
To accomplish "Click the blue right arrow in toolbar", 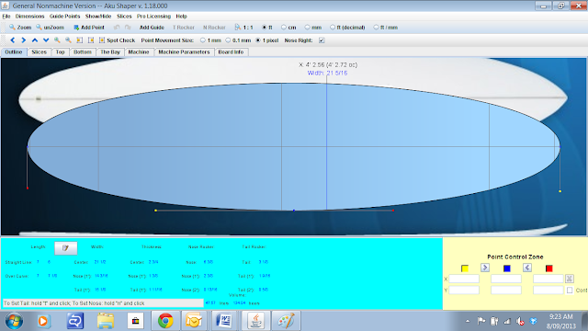I will [24, 40].
